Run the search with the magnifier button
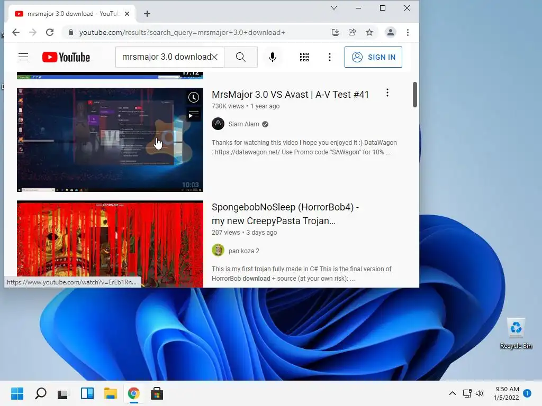The width and height of the screenshot is (542, 406). click(241, 57)
